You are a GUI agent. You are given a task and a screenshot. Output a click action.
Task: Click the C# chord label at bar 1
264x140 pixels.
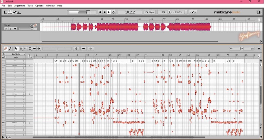[x=56, y=61]
